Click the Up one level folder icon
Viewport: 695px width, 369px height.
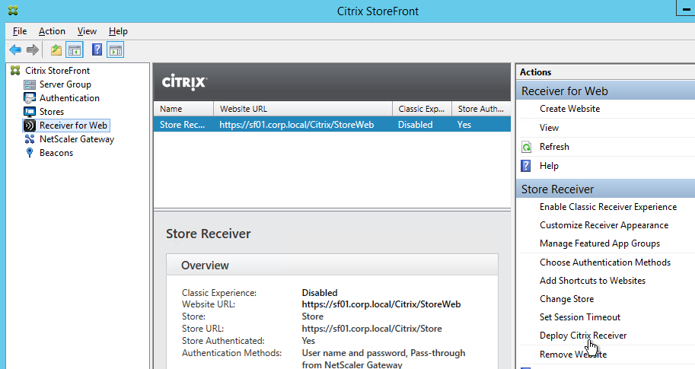[x=56, y=50]
